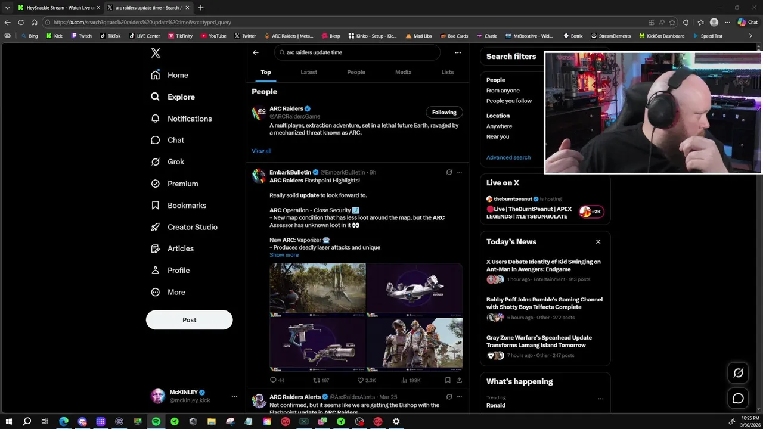The height and width of the screenshot is (429, 763).
Task: Open options for trending Ronald
Action: (x=600, y=399)
